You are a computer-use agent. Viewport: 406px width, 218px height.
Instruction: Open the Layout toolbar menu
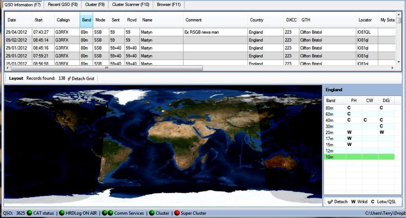pyautogui.click(x=16, y=78)
